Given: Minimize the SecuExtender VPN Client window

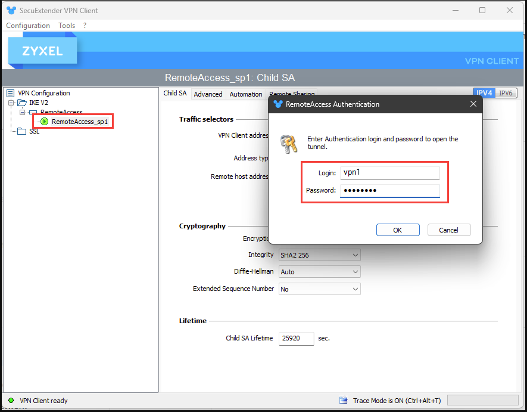Looking at the screenshot, I should coord(456,11).
